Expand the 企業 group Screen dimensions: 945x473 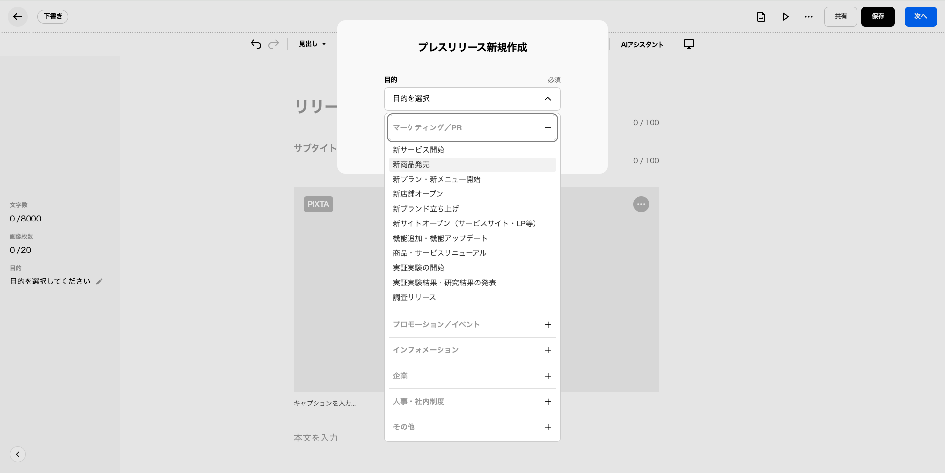pos(472,376)
